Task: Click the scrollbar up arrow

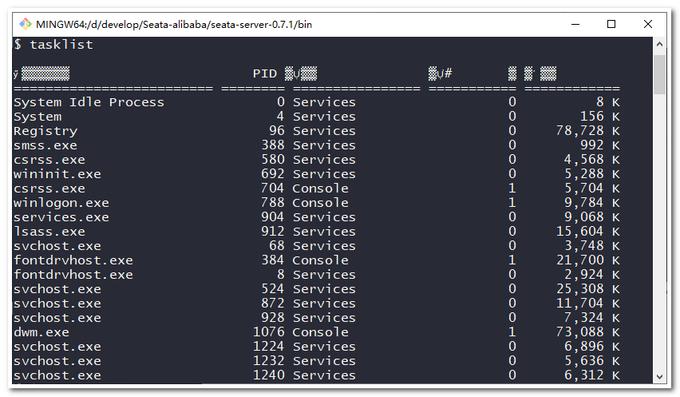Action: coord(659,44)
